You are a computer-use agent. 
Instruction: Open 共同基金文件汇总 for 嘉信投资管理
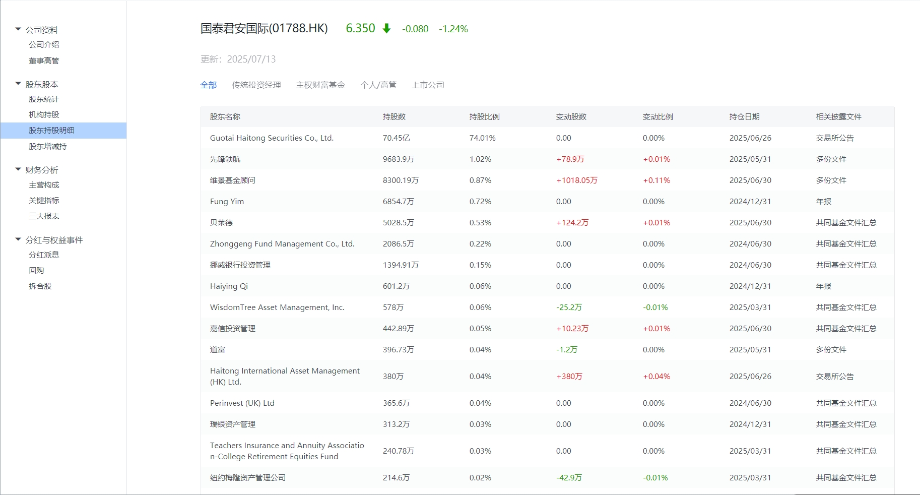(x=846, y=329)
